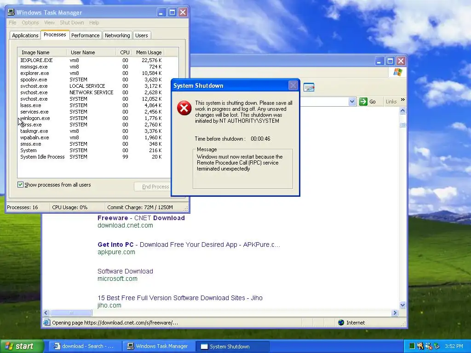
Task: Click the End Process button
Action: point(152,187)
